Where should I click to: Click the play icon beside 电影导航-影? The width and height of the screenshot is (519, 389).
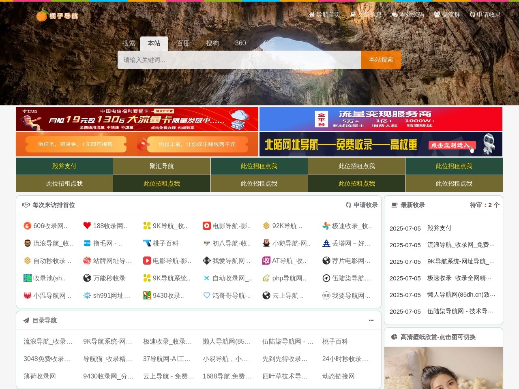[206, 226]
